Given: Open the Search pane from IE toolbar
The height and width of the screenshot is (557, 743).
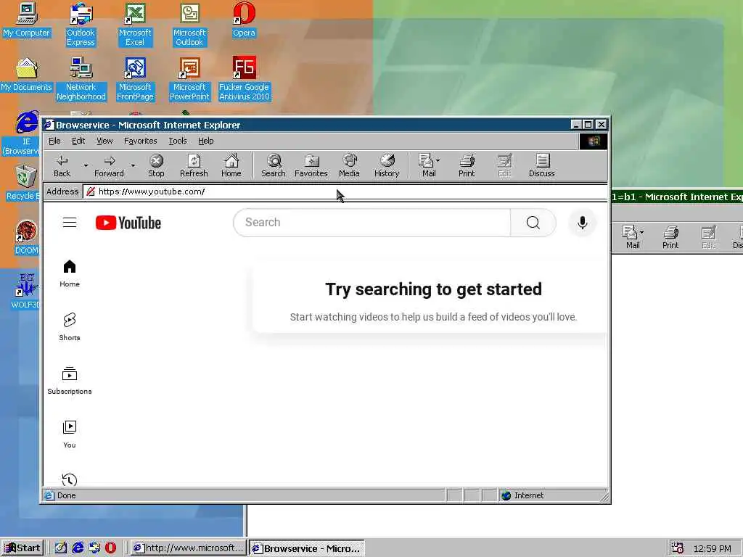Looking at the screenshot, I should [x=274, y=166].
